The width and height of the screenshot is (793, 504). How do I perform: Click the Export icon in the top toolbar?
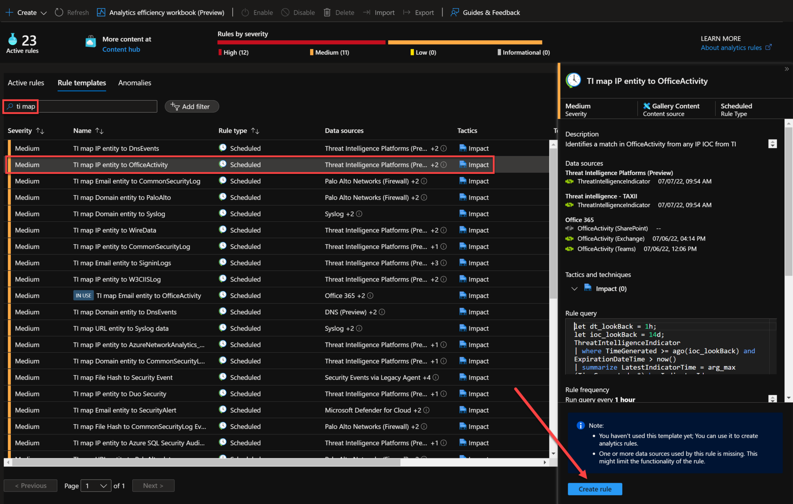pos(406,12)
